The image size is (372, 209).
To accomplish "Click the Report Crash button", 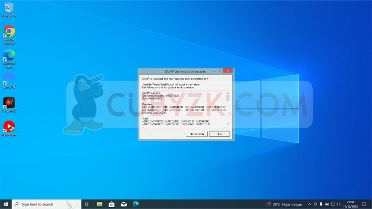I will [x=197, y=134].
